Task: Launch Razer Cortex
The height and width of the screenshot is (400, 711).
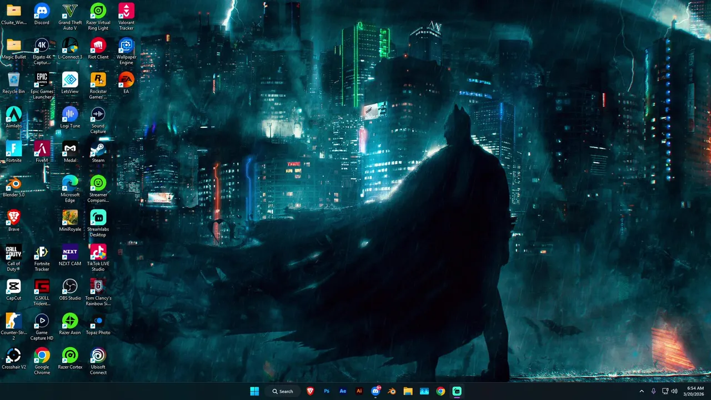Action: point(70,359)
